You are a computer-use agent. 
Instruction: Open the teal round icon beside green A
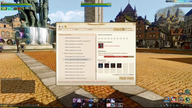[x=181, y=100]
